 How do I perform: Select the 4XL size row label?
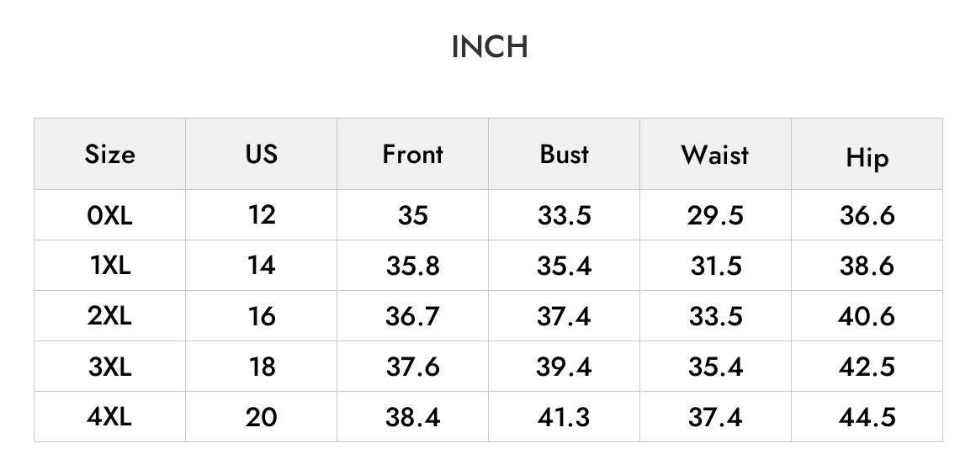[x=109, y=417]
